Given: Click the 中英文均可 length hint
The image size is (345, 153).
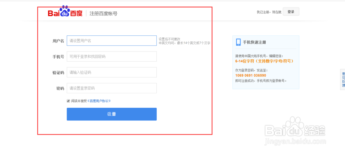Looking at the screenshot, I should 184,43.
